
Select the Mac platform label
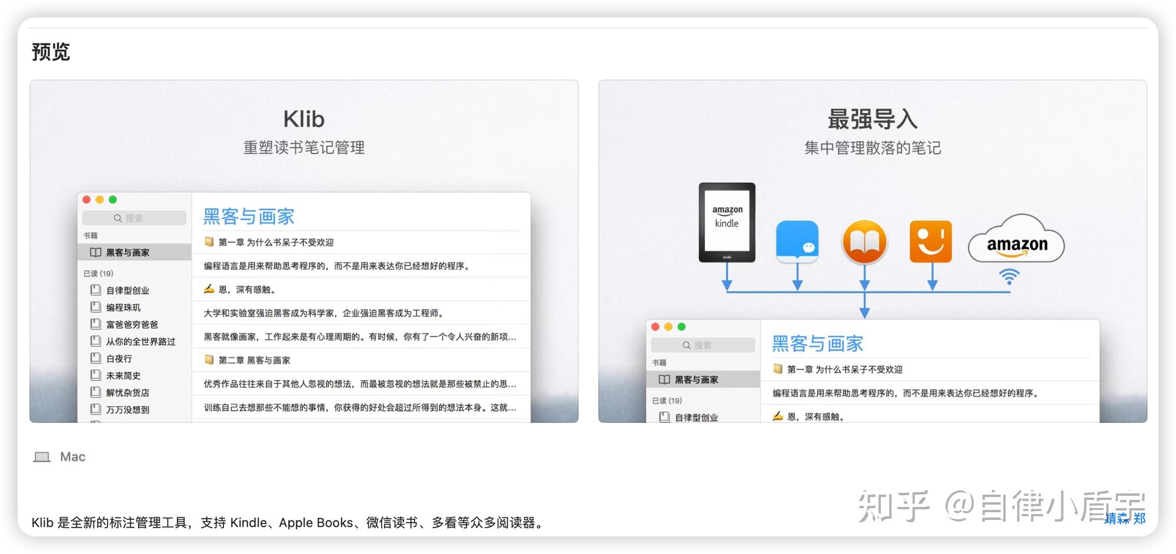[73, 457]
